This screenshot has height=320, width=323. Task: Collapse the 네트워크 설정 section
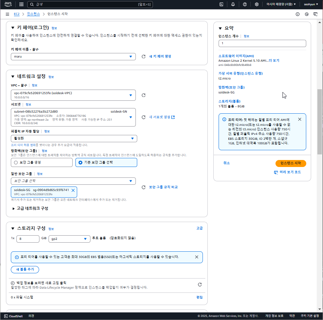click(13, 76)
